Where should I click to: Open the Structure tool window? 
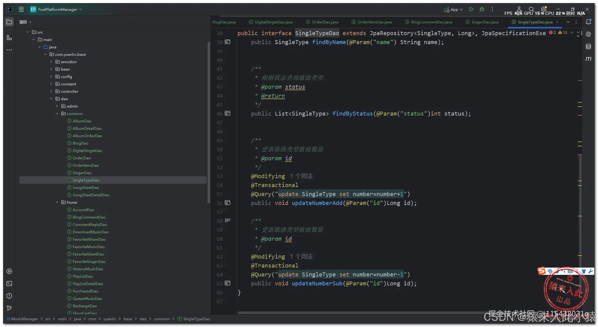click(9, 38)
